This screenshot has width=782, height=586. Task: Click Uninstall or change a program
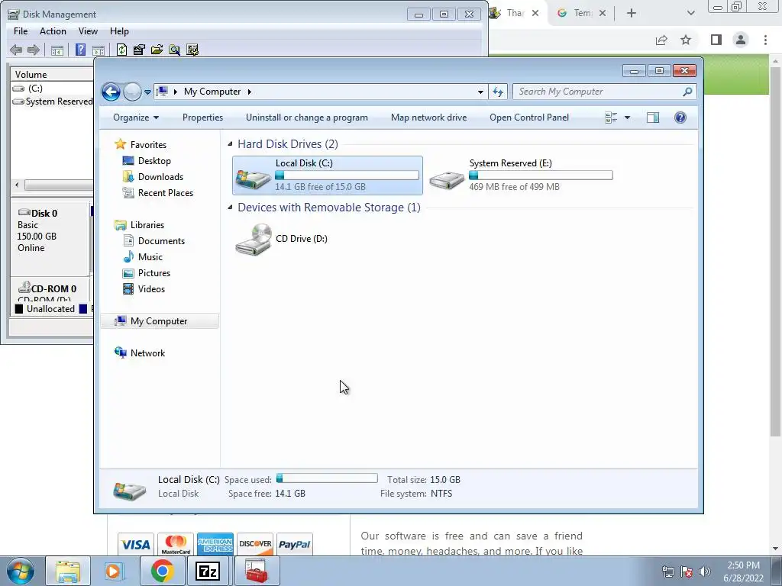point(307,118)
